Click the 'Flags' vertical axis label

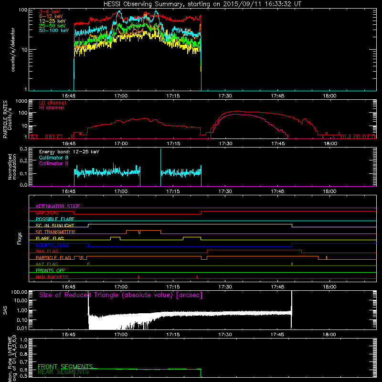pyautogui.click(x=20, y=238)
